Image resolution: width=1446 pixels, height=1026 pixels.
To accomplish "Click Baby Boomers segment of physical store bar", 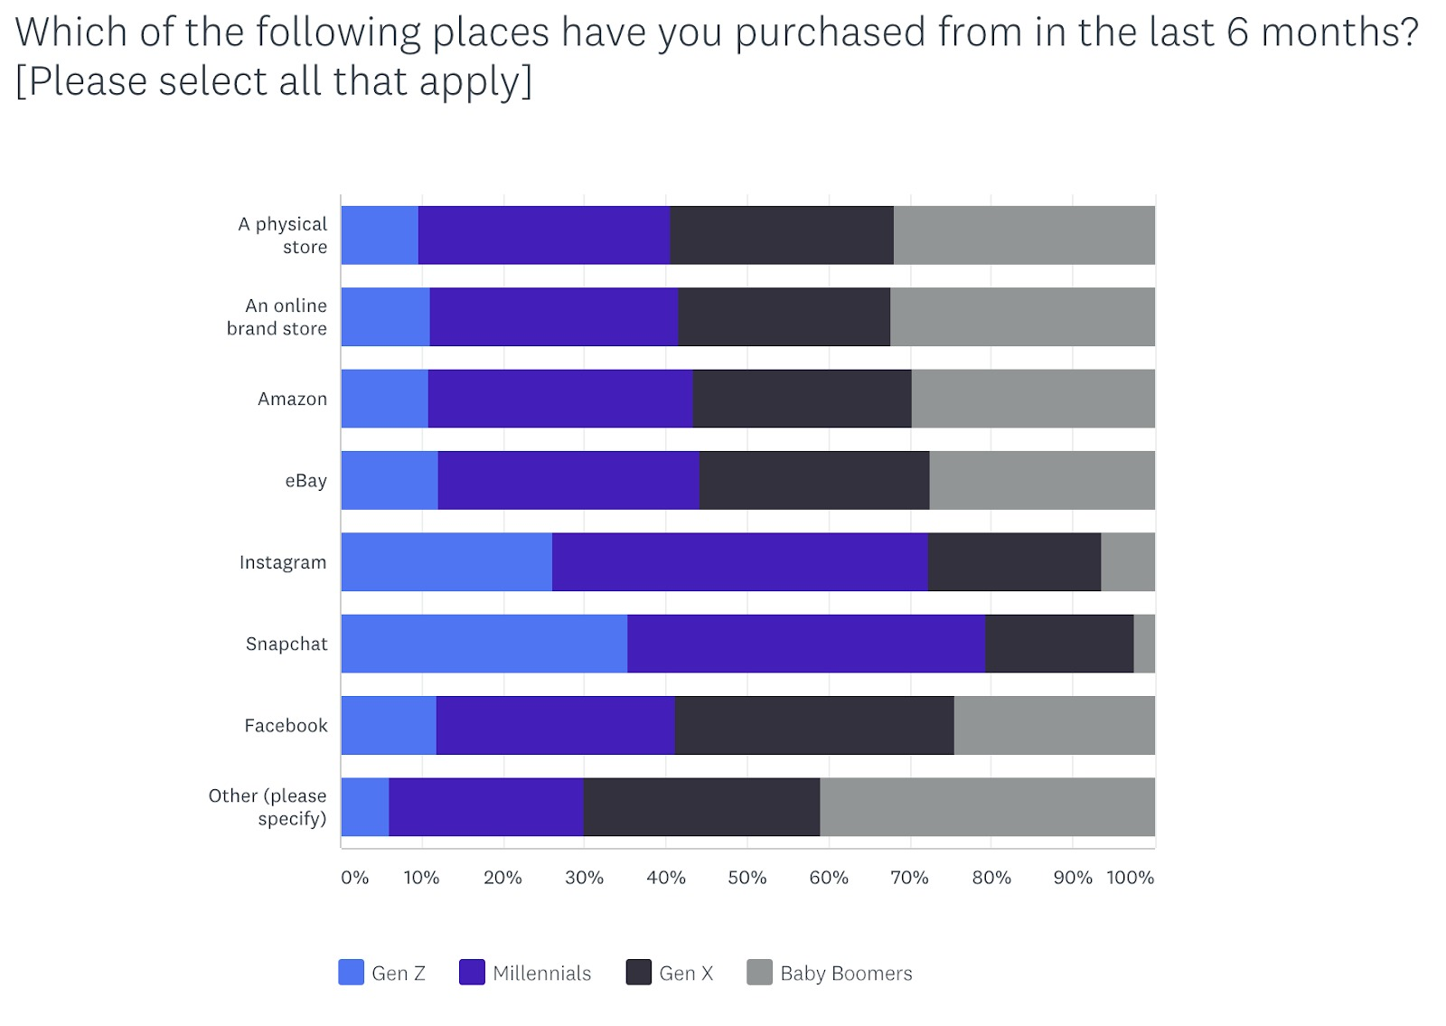I will click(1023, 235).
